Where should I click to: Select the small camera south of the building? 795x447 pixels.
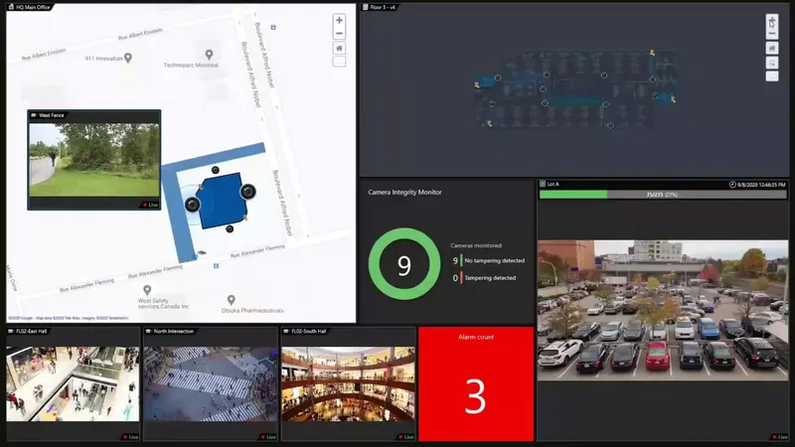tap(230, 229)
